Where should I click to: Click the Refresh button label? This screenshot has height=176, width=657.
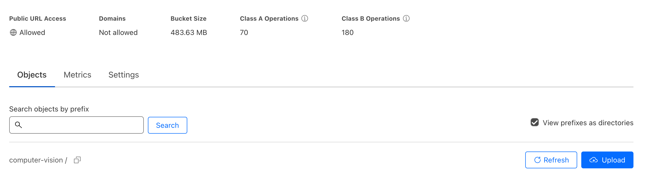pos(556,160)
